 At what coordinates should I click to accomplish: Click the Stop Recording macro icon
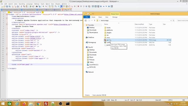point(81,6)
